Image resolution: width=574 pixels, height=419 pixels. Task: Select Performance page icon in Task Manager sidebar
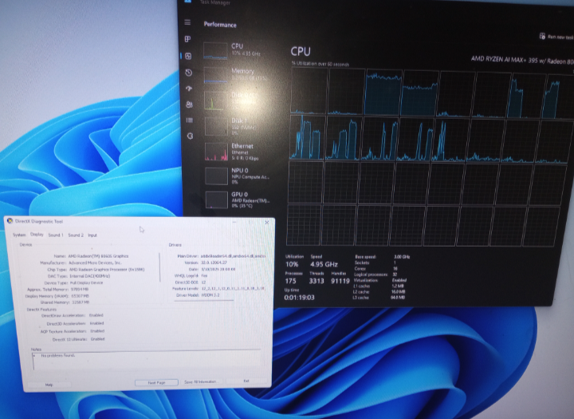[x=188, y=56]
